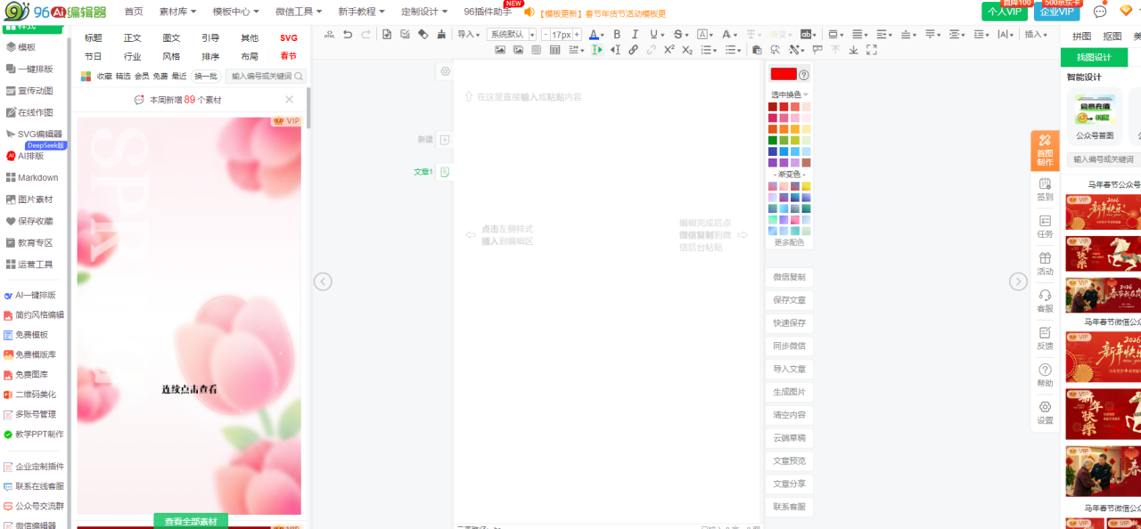Image resolution: width=1141 pixels, height=529 pixels.
Task: Click the HTML source code icon
Action: click(330, 35)
